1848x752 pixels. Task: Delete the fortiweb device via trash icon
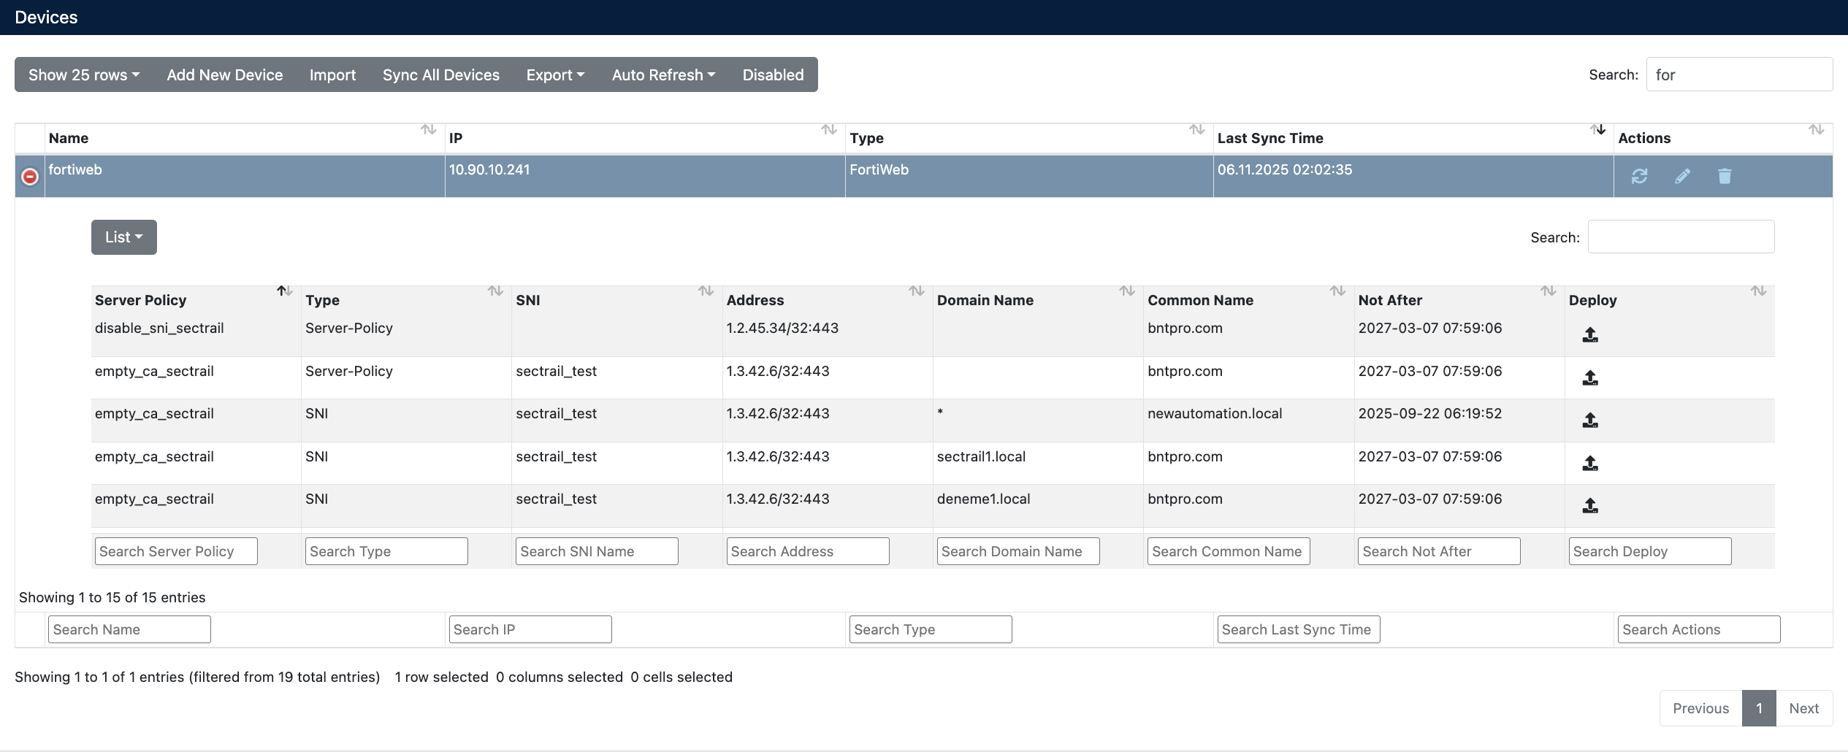click(x=1725, y=176)
